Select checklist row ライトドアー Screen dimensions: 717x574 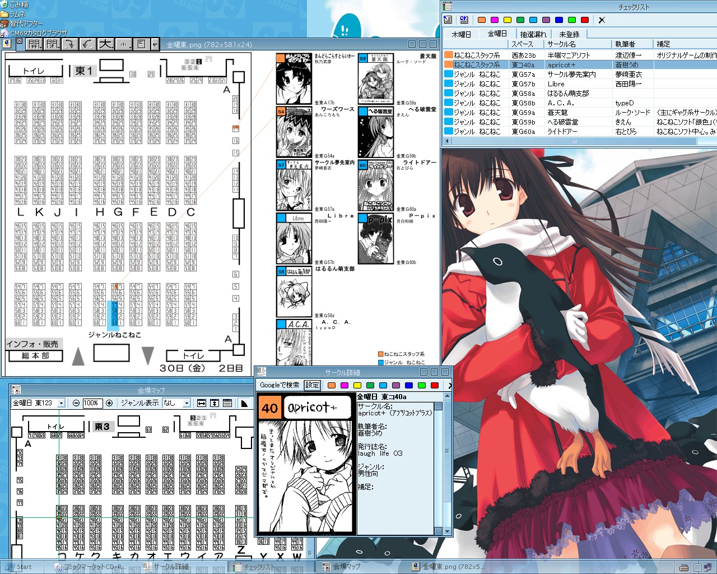579,132
